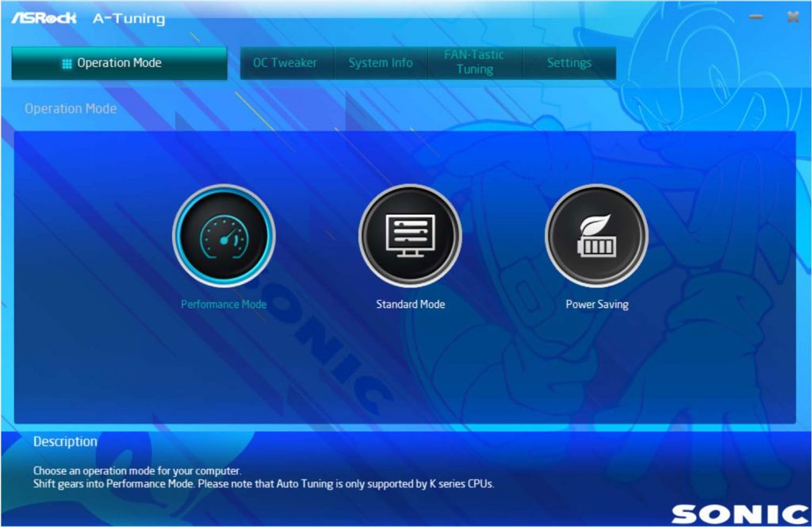The width and height of the screenshot is (812, 527).
Task: Close the A-Tuning window
Action: [x=792, y=17]
